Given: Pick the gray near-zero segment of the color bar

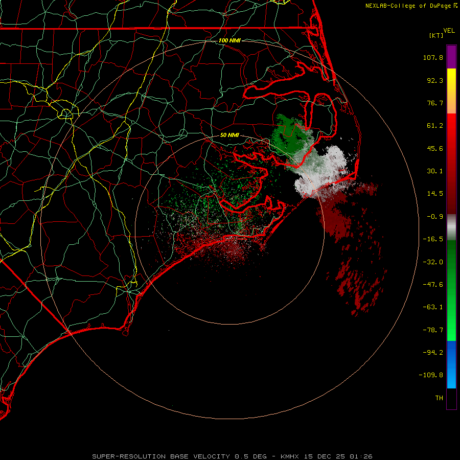Looking at the screenshot, I should 451,227.
